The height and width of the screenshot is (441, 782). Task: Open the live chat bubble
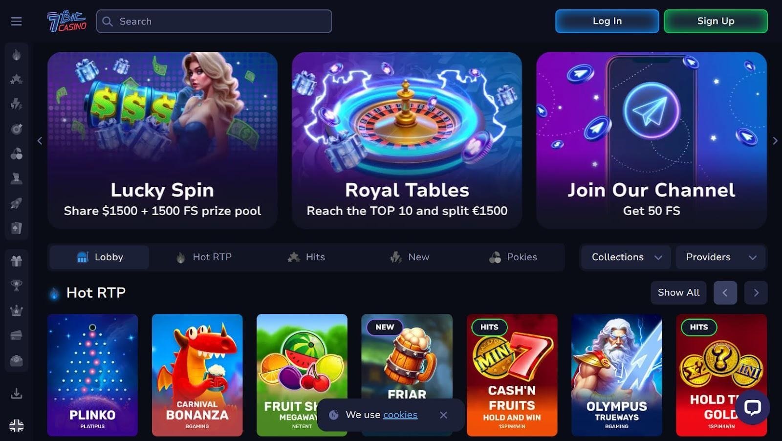752,407
